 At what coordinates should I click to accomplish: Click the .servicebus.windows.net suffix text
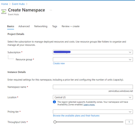point(120,91)
